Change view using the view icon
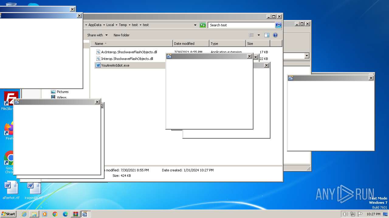This screenshot has width=389, height=218. pos(251,35)
